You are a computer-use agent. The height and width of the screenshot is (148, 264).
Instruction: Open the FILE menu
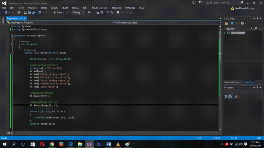click(x=4, y=8)
